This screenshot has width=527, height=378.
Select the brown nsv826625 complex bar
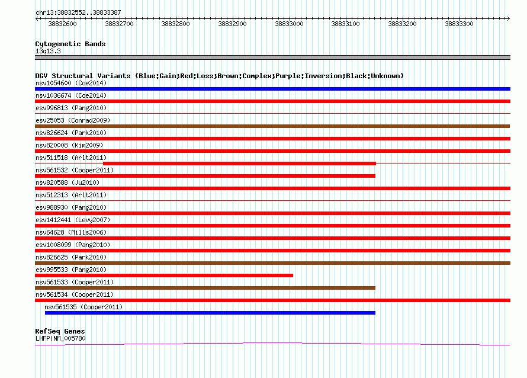[272, 263]
